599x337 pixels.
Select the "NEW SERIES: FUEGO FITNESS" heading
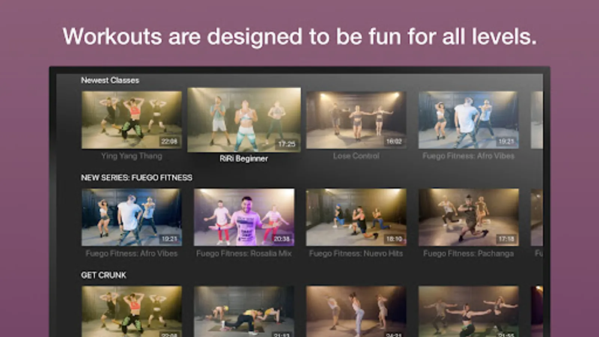(x=137, y=177)
